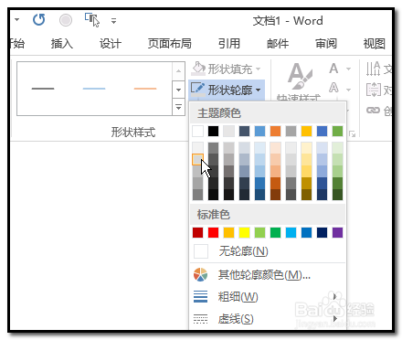
Task: Pick the purple standard color
Action: coord(337,233)
